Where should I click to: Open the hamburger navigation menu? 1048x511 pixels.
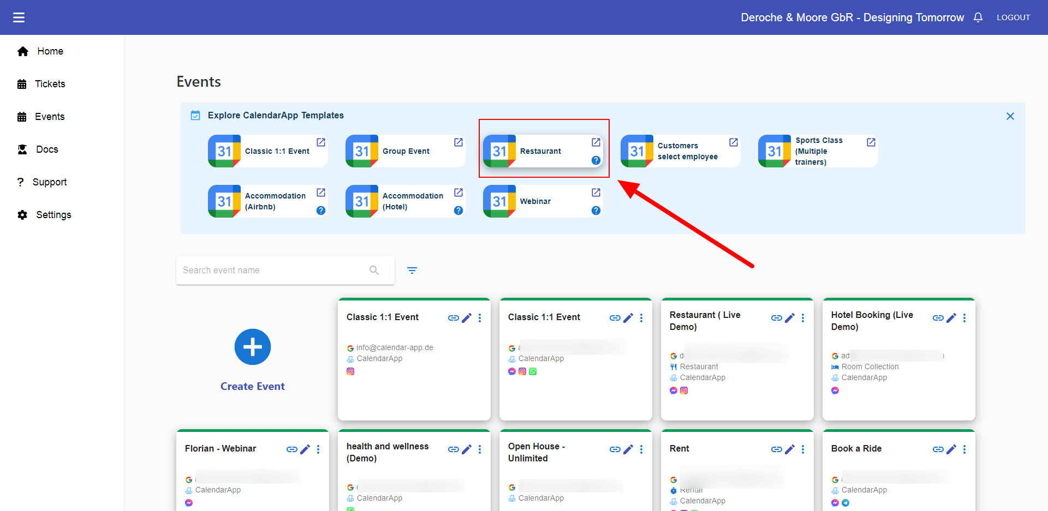[x=19, y=17]
